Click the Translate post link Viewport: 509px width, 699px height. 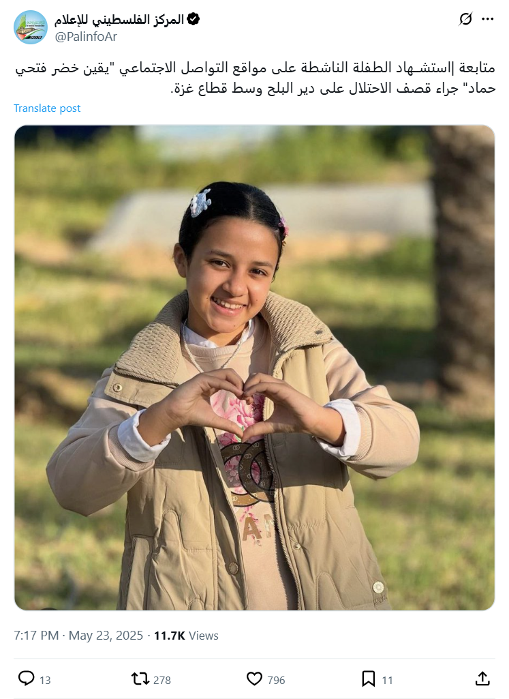click(x=47, y=108)
